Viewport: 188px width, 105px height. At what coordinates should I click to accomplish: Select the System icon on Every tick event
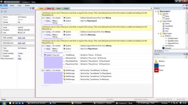point(45,55)
